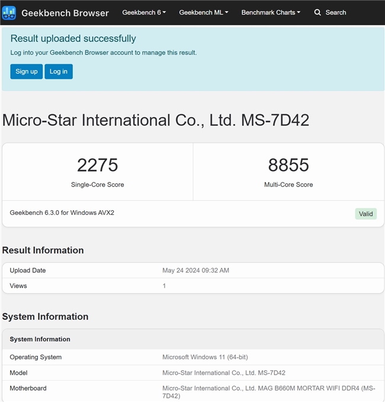This screenshot has height=402, width=385.
Task: Open the Benchmark Charts dropdown
Action: pyautogui.click(x=271, y=12)
